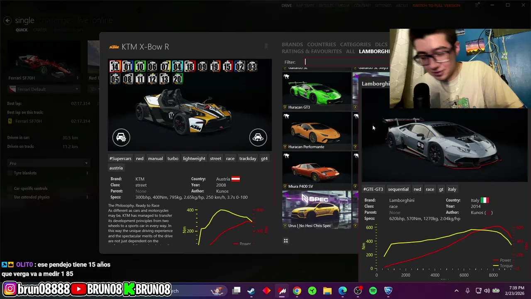Viewport: 531px width, 299px height.
Task: Switch to the RATINGS & FAVOURITES tab
Action: coord(312,51)
